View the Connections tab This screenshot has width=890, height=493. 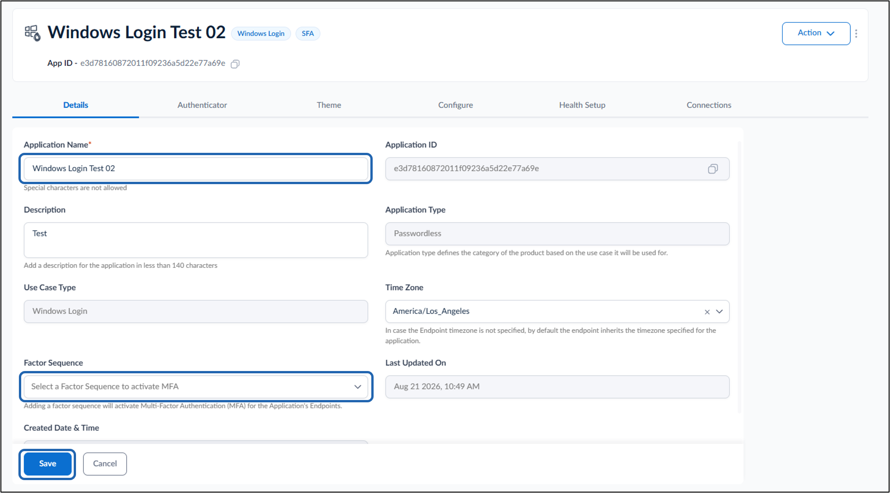[709, 105]
